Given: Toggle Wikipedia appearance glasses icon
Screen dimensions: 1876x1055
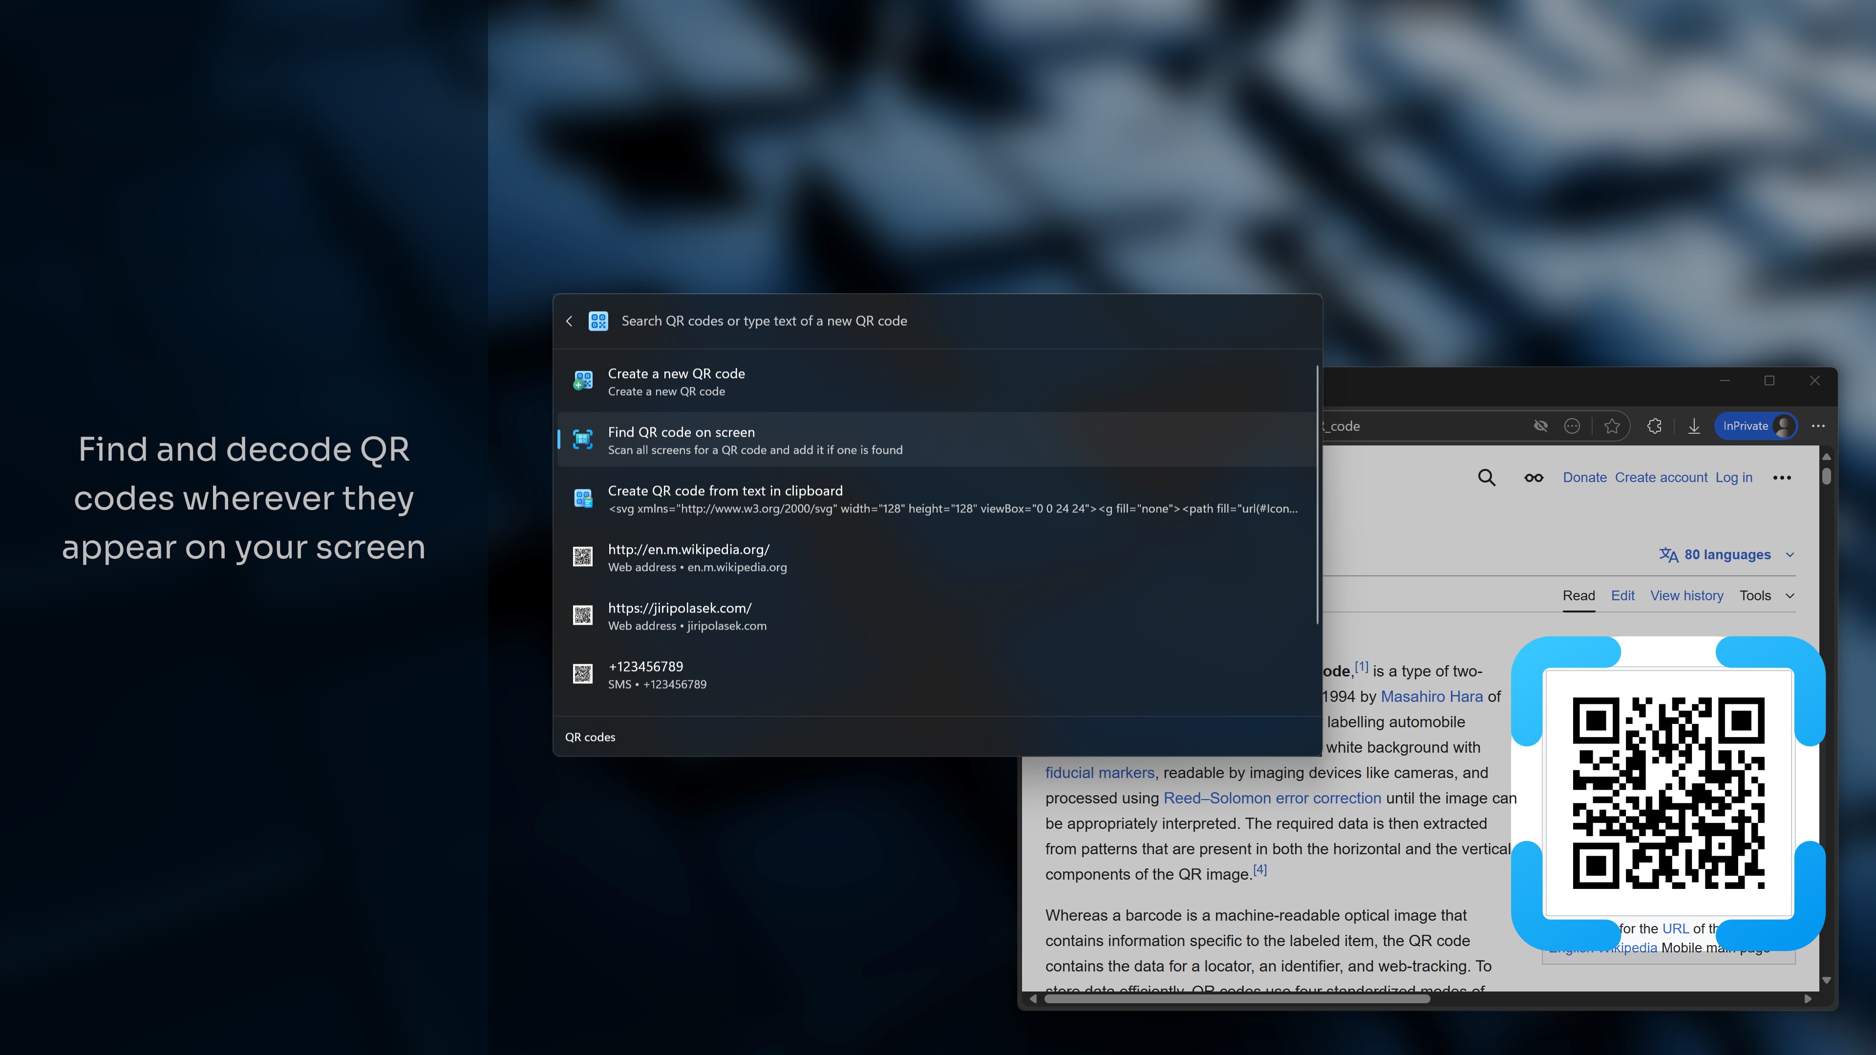Looking at the screenshot, I should [1534, 478].
